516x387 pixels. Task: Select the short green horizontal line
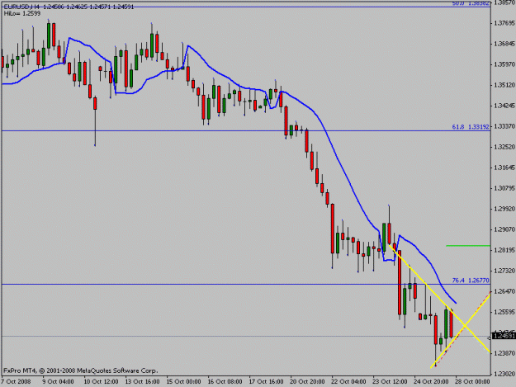[468, 246]
